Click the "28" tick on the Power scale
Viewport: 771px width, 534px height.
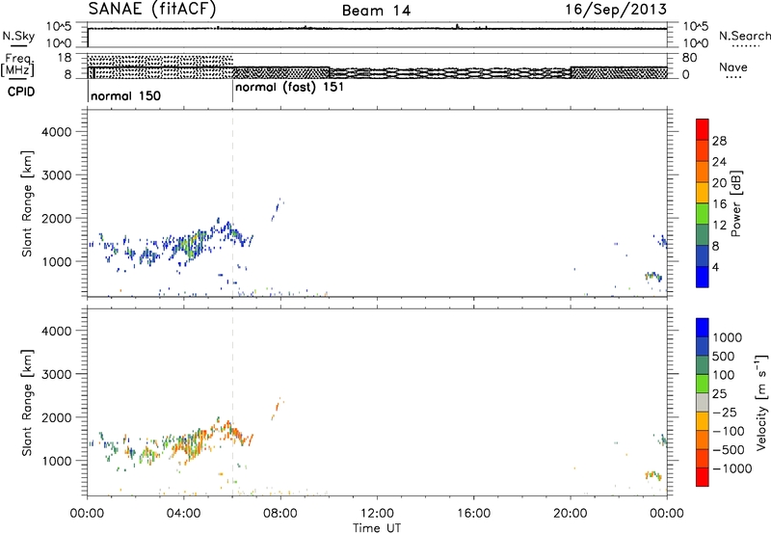(x=719, y=141)
